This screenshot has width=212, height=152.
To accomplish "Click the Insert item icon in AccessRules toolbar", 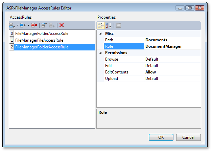I will 23,25.
